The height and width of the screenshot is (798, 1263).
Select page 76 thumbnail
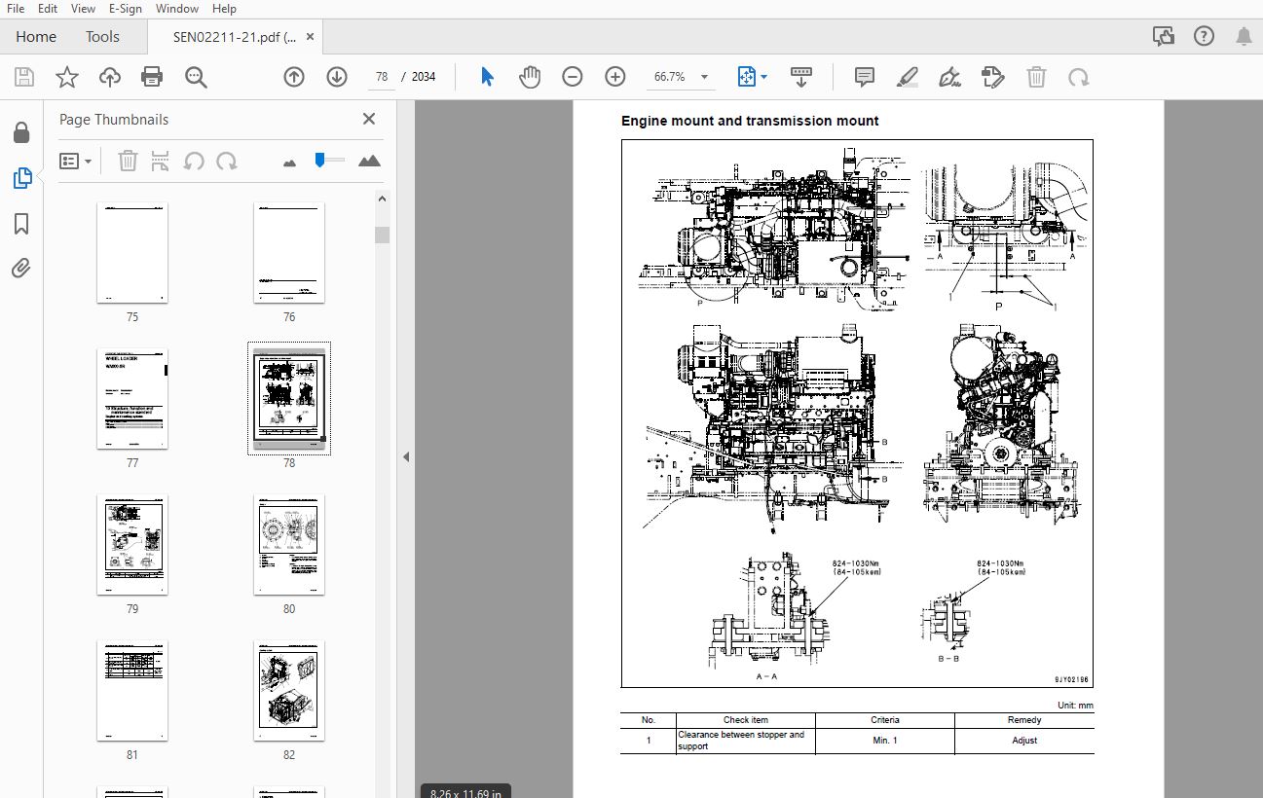pos(289,253)
